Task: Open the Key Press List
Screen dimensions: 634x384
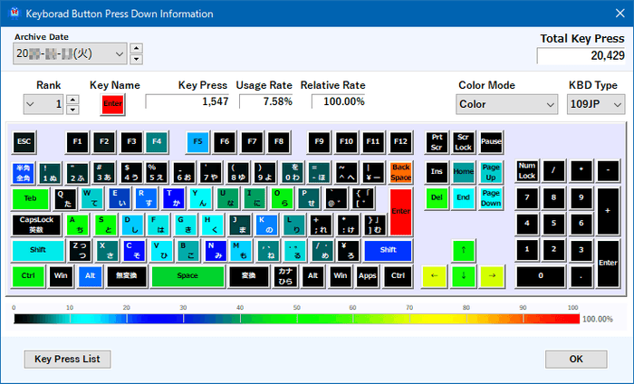Action: click(x=67, y=359)
